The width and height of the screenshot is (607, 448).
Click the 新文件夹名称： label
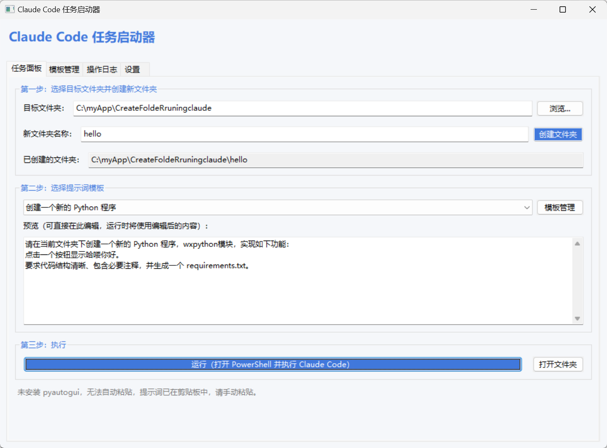click(48, 134)
